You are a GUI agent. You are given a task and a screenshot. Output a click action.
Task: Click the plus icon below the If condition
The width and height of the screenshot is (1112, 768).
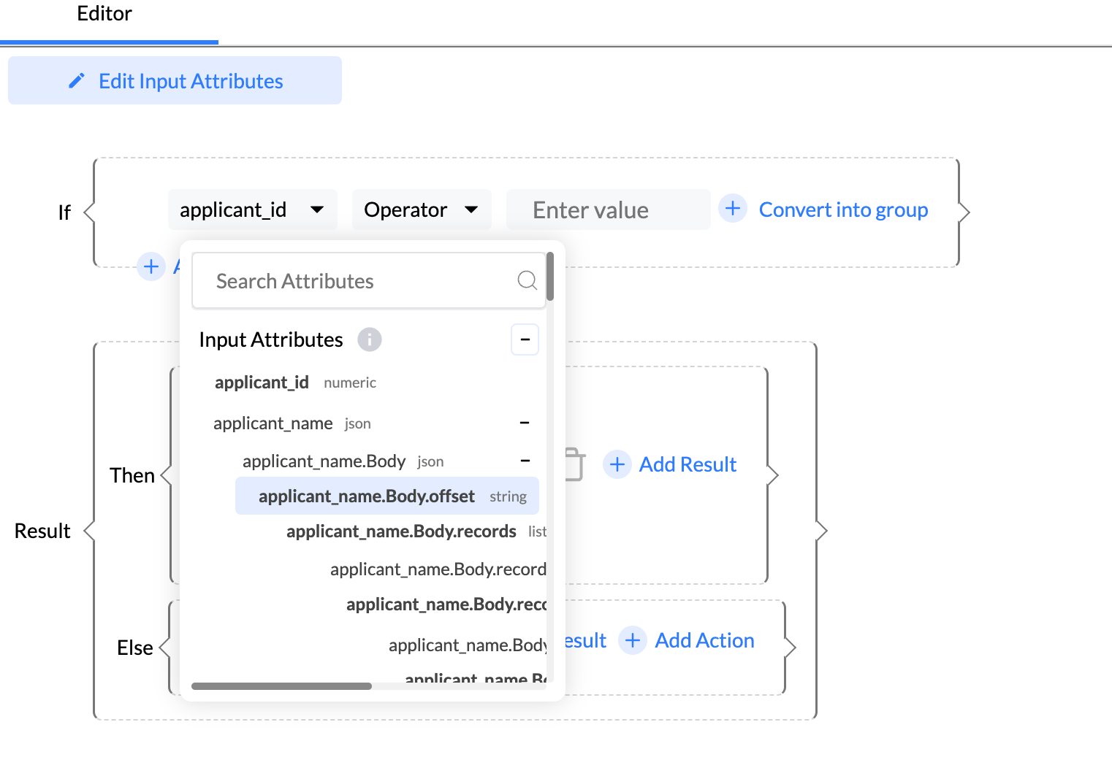[151, 266]
